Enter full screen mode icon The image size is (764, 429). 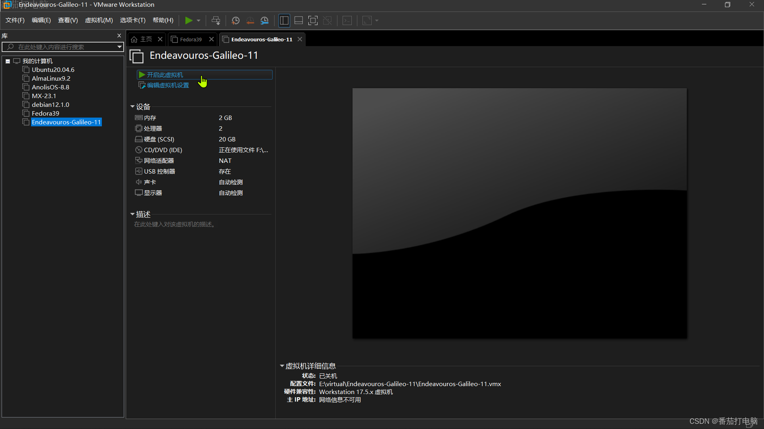pyautogui.click(x=313, y=21)
